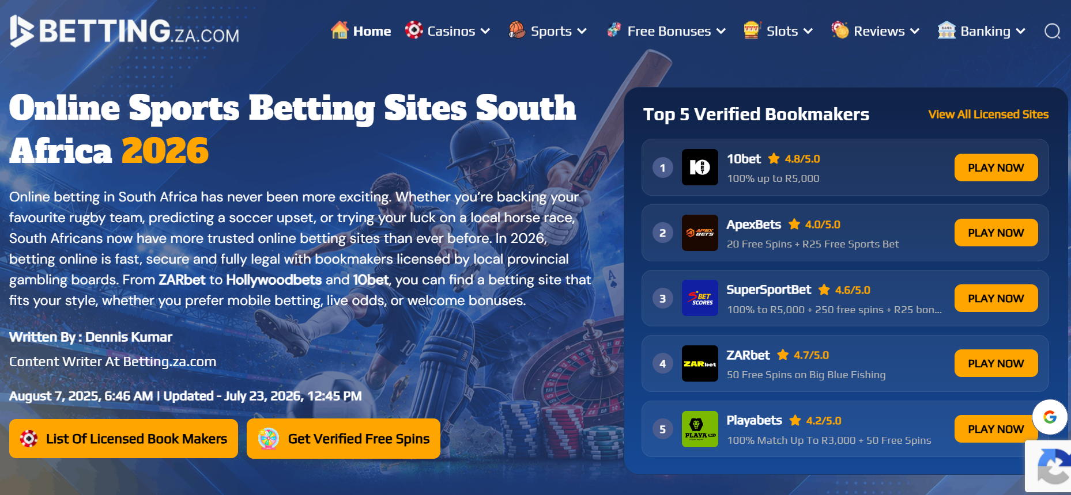Click the 'Top 5 Verified Bookmakers' heading

coord(756,114)
